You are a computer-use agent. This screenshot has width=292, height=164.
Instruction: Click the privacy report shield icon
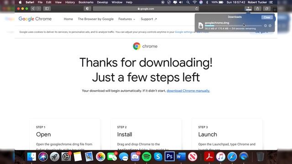click(x=87, y=9)
